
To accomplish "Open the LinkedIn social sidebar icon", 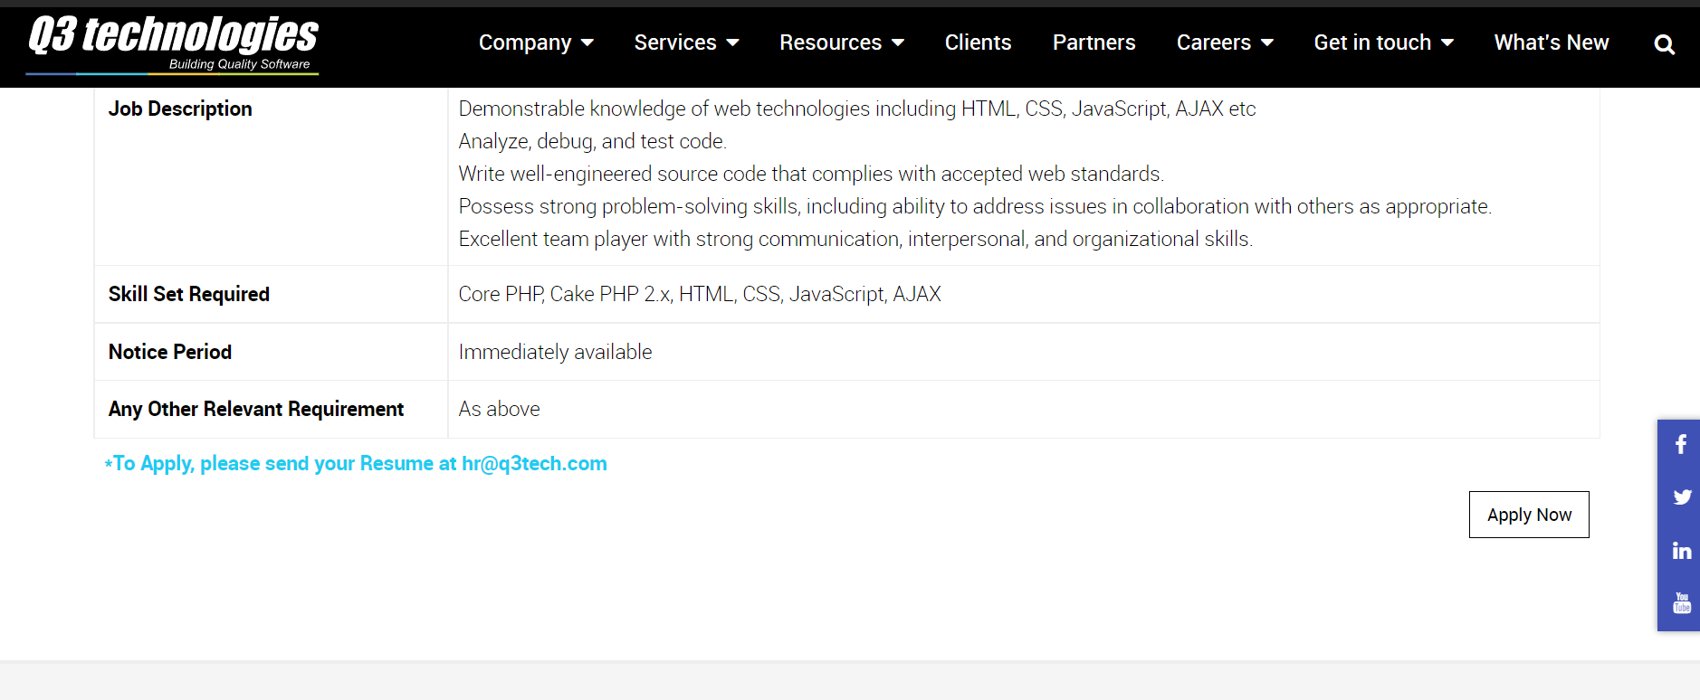I will (x=1682, y=551).
